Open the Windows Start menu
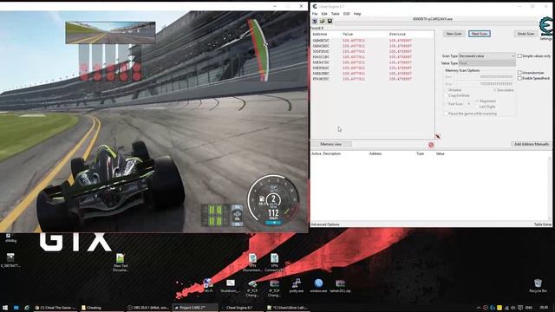The width and height of the screenshot is (555, 312). point(5,308)
